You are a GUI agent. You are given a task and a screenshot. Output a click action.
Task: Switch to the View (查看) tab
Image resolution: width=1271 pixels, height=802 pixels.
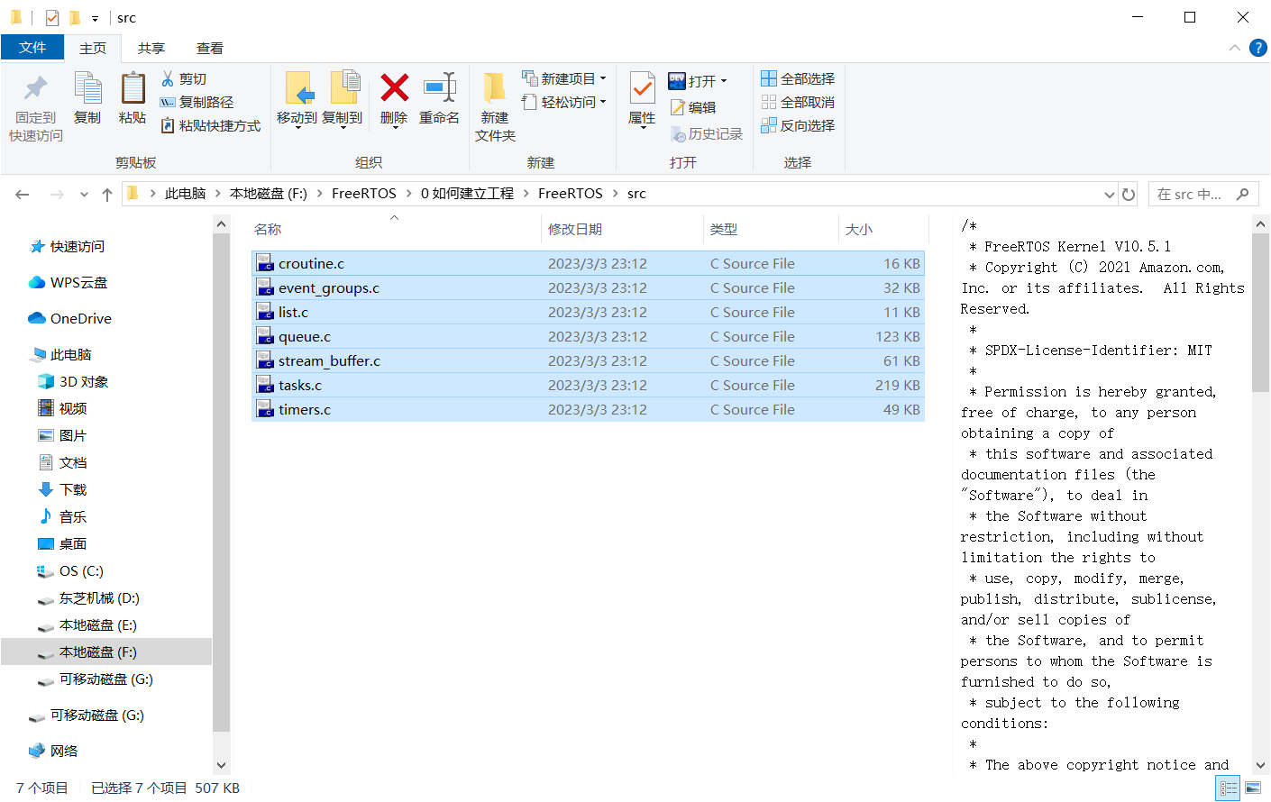point(210,49)
